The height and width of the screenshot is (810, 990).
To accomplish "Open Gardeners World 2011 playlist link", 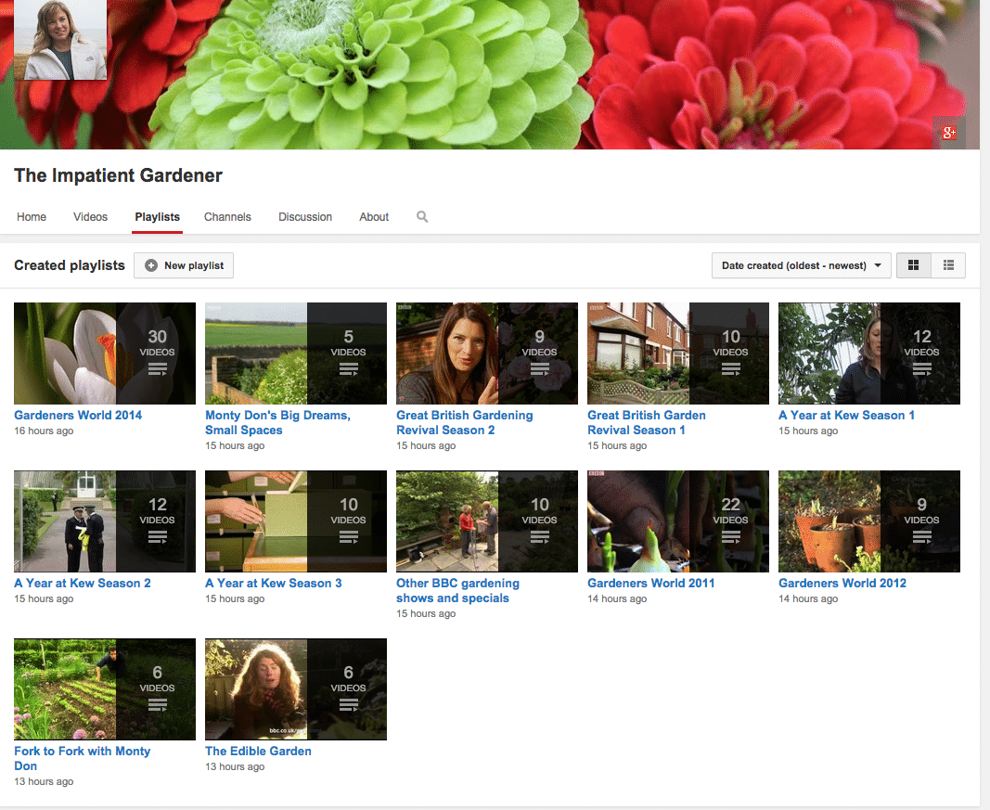I will (651, 583).
